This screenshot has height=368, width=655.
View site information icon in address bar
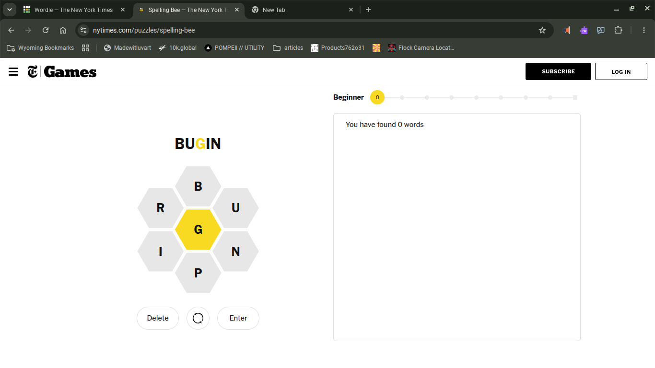pos(83,30)
